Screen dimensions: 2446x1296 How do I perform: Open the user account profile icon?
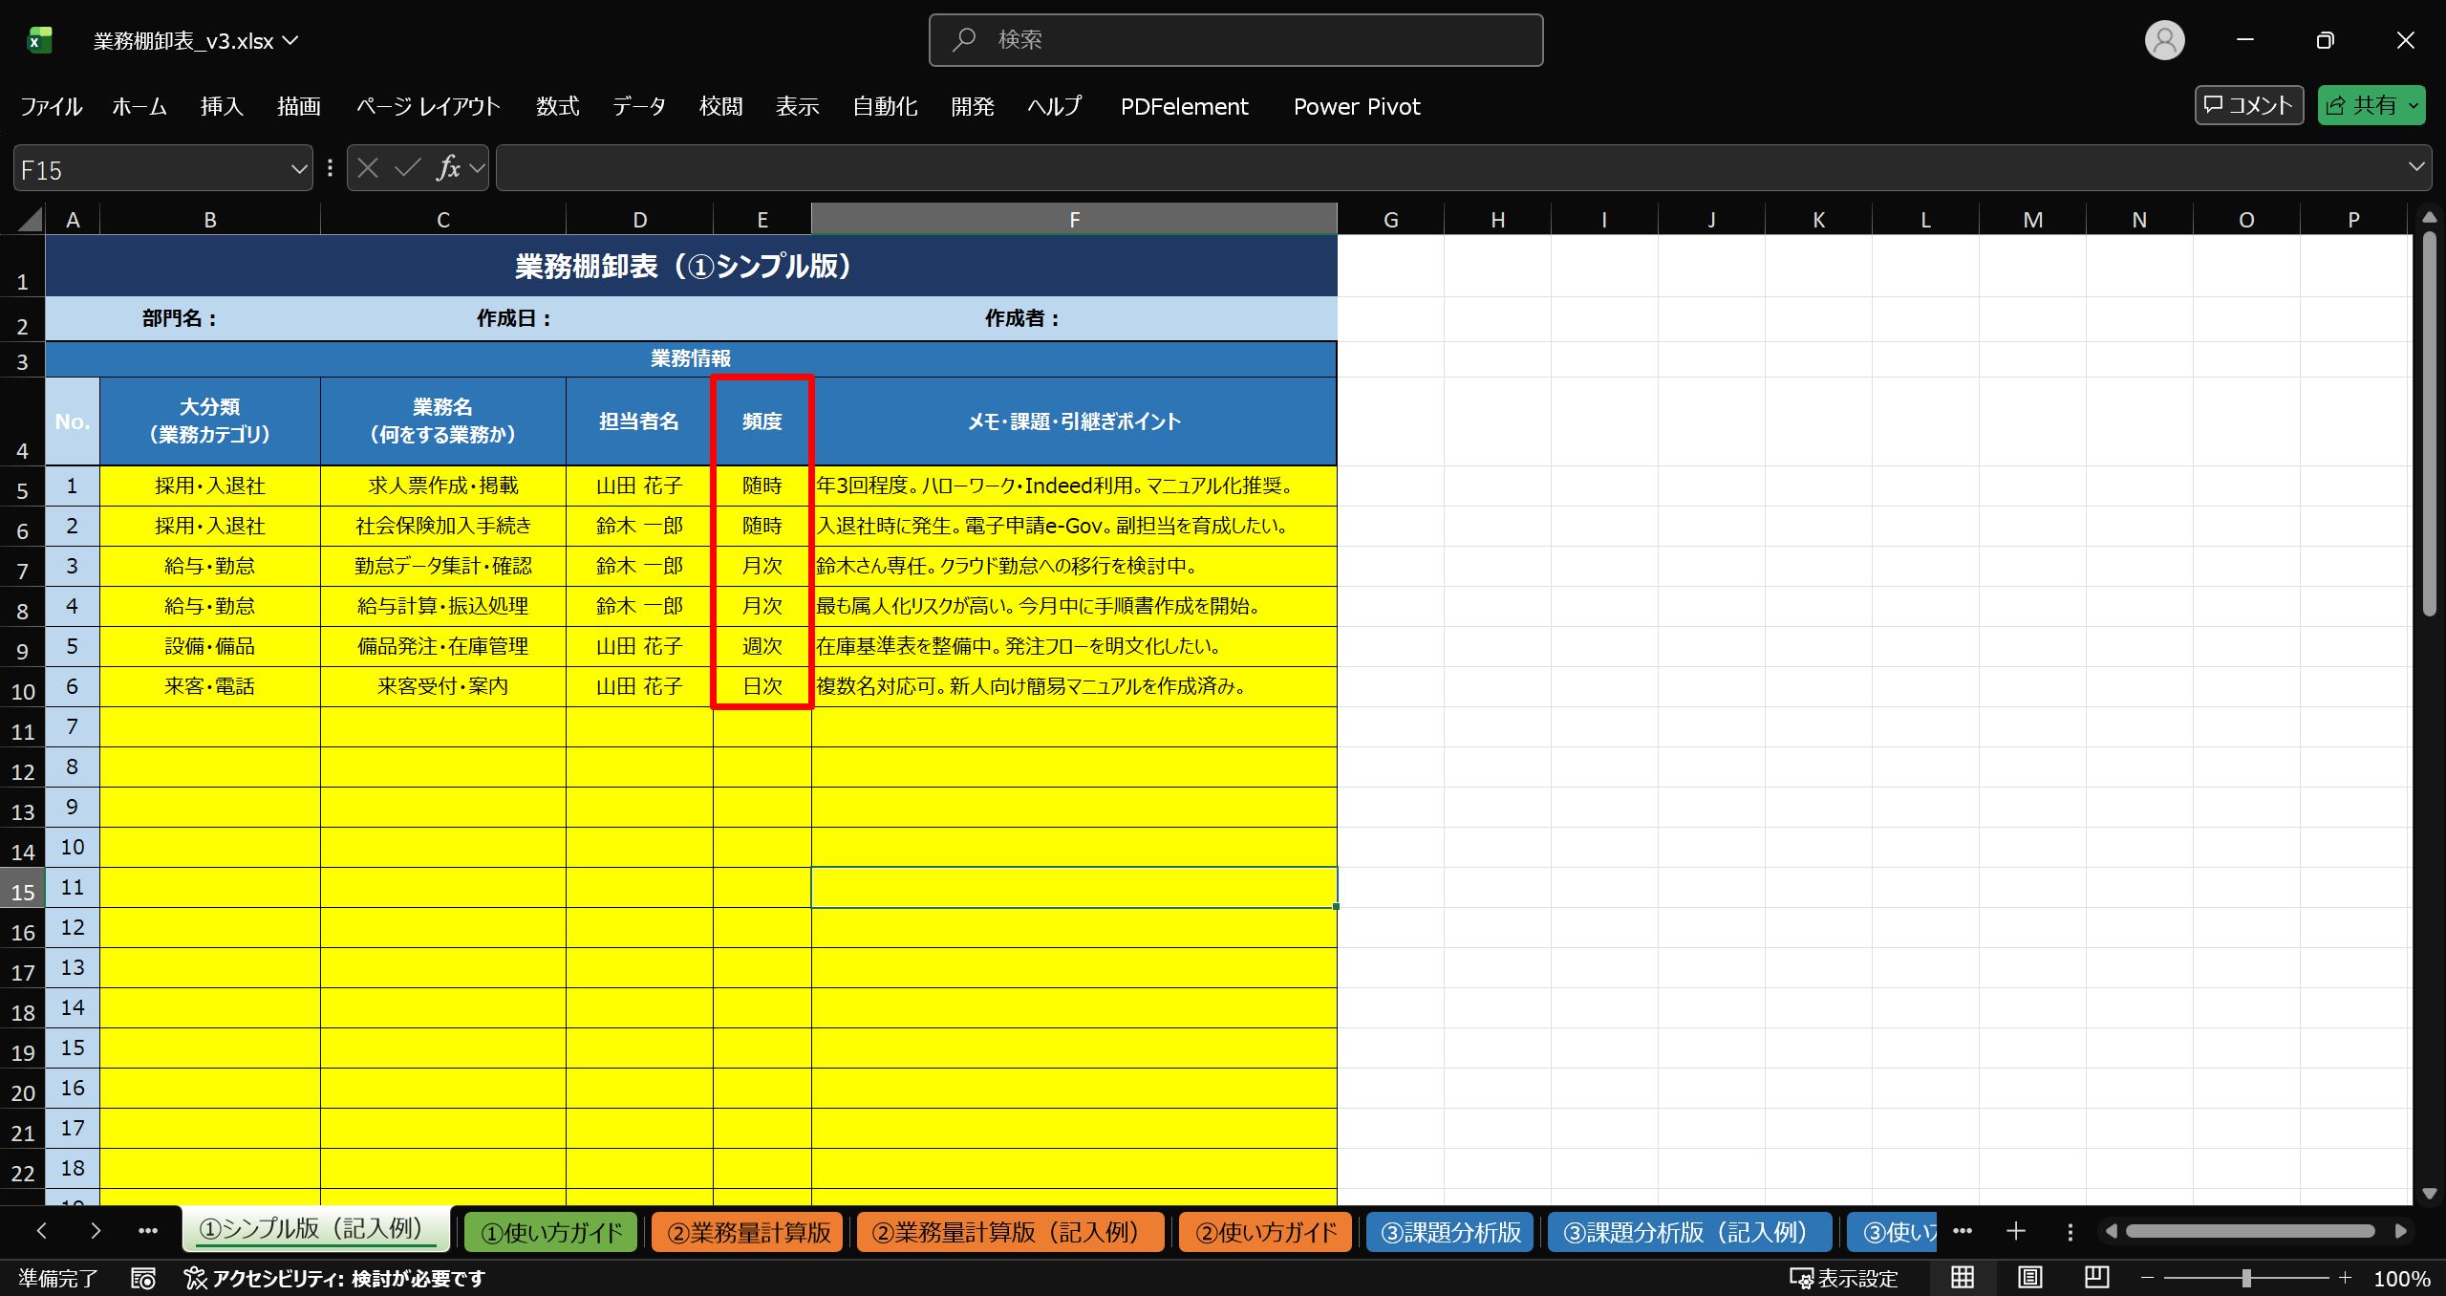(2164, 40)
